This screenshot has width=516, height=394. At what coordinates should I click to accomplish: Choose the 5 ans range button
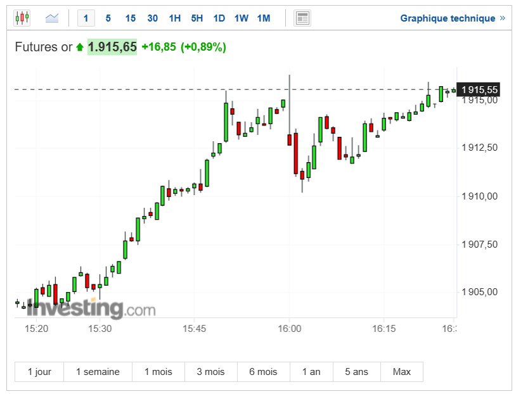357,372
